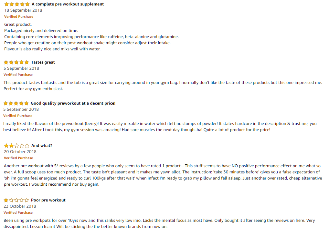
Task: Click the two-star rating for 'And what?'
Action: pyautogui.click(x=16, y=146)
